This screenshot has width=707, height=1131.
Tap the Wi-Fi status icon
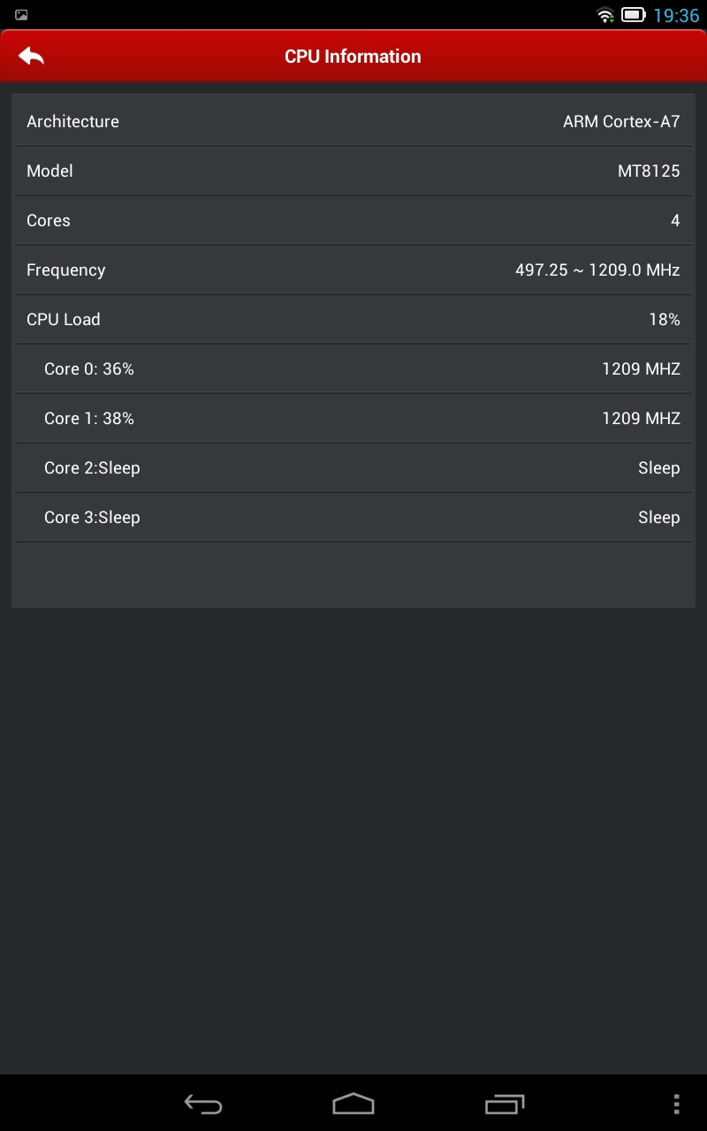(605, 15)
